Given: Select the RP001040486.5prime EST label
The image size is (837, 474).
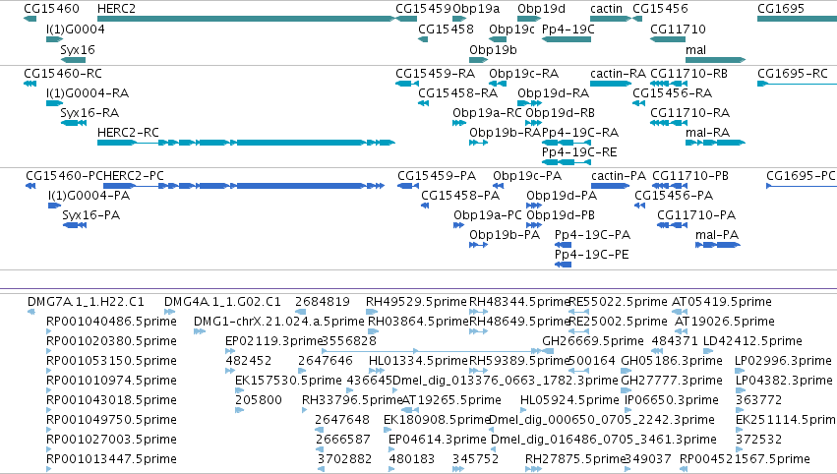Looking at the screenshot, I should 111,322.
